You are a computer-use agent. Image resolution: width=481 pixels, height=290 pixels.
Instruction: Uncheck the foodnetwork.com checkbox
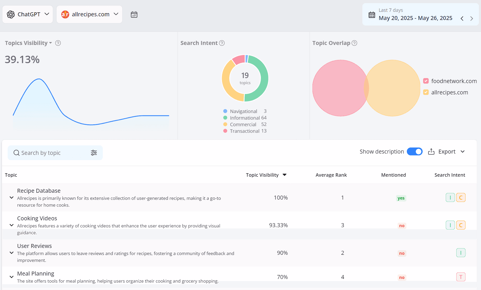(426, 81)
